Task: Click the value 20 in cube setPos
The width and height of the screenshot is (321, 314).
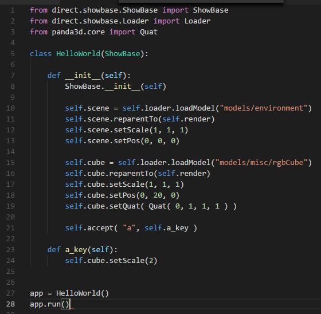Action: coord(158,195)
